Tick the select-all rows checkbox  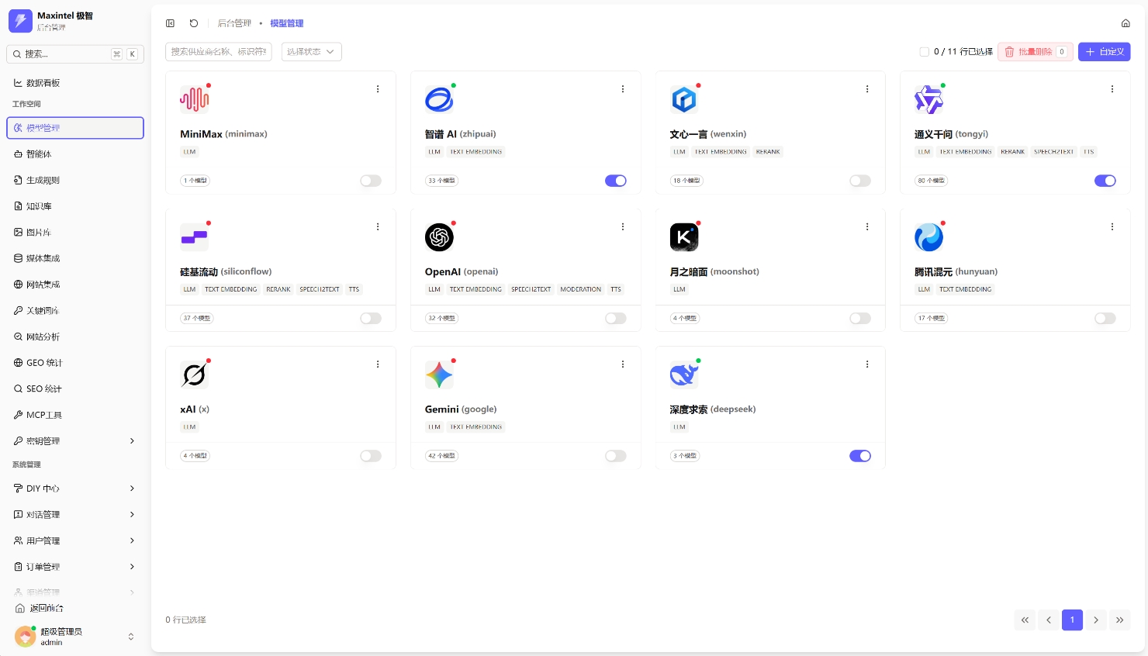coord(924,52)
